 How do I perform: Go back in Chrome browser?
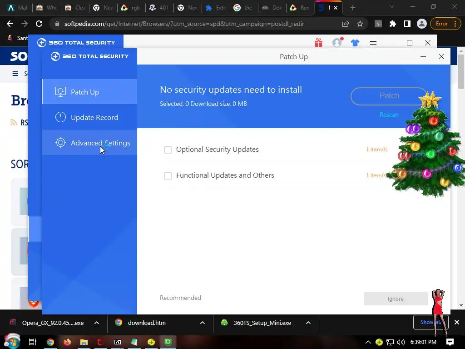10,24
